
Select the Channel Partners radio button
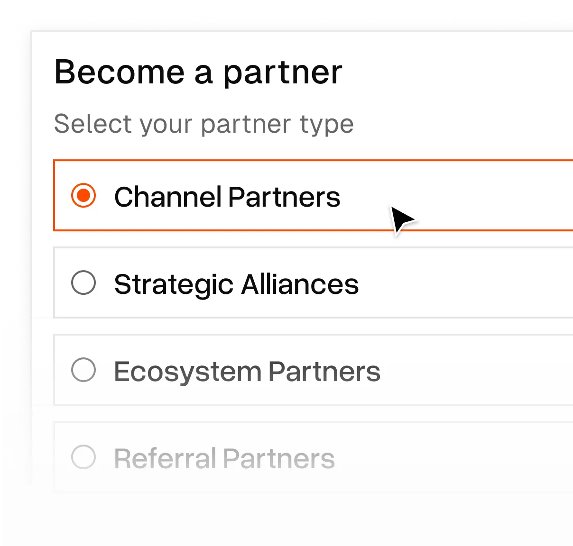83,196
